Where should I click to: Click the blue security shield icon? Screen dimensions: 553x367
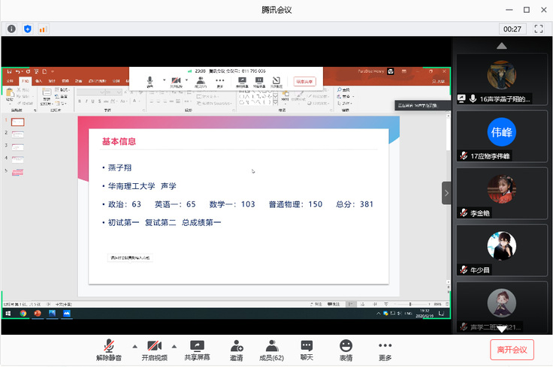(x=28, y=29)
